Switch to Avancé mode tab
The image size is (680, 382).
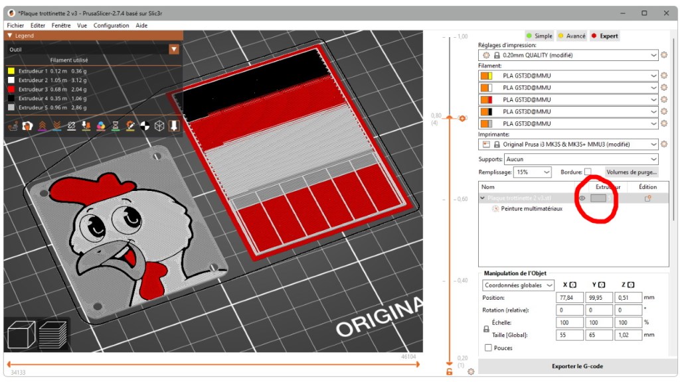click(571, 36)
